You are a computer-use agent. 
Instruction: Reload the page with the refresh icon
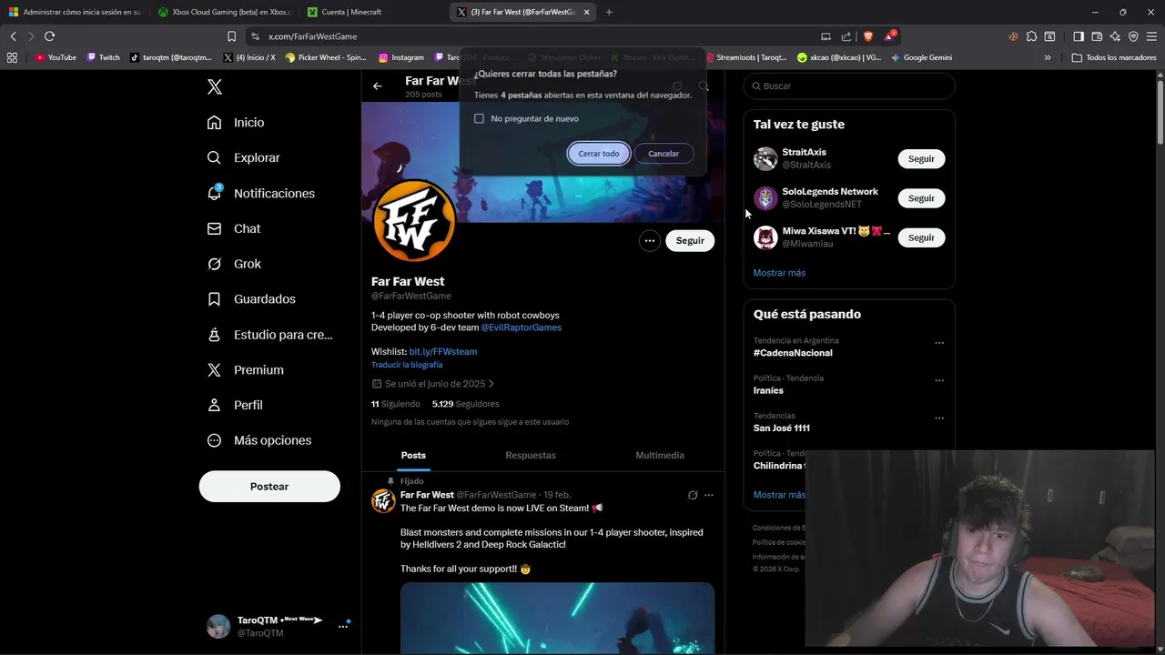(49, 36)
